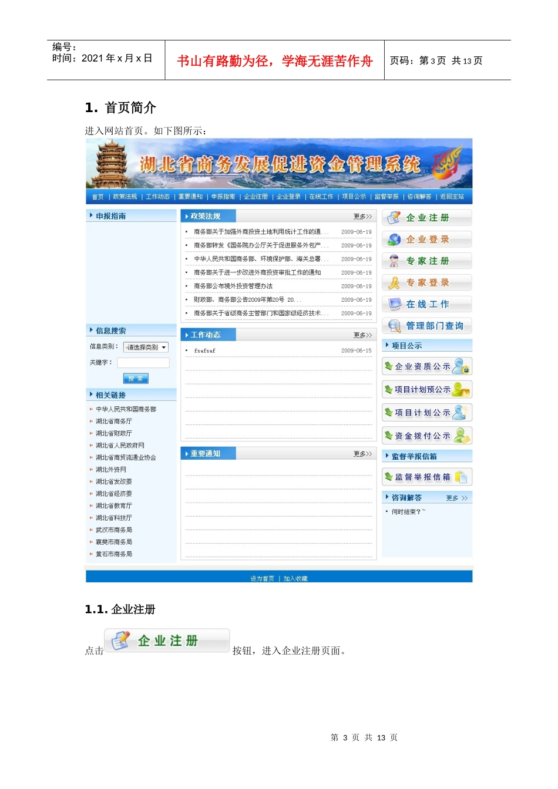
Task: Open link 中华人民共和国商务部
Action: [126, 409]
